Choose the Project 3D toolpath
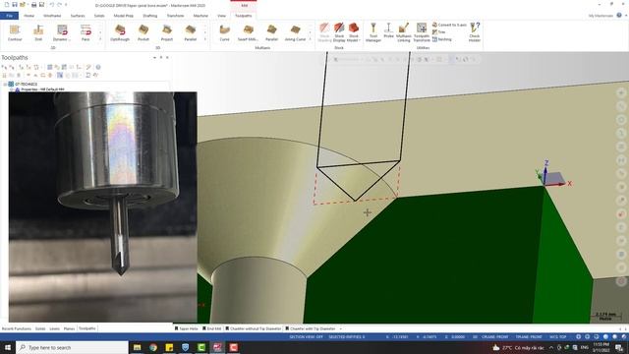 pyautogui.click(x=167, y=32)
